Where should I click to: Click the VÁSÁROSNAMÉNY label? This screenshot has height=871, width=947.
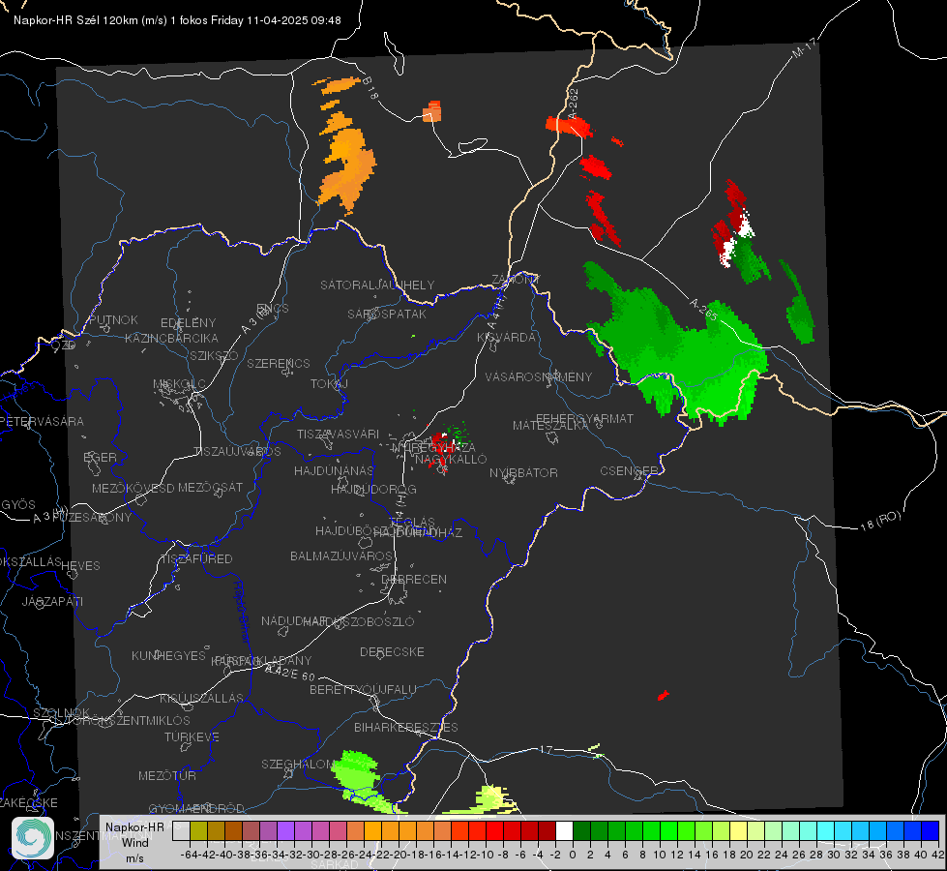(539, 377)
